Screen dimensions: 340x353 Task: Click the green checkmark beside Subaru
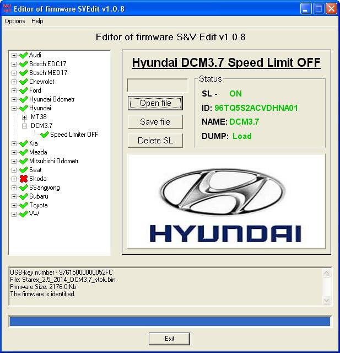24,196
